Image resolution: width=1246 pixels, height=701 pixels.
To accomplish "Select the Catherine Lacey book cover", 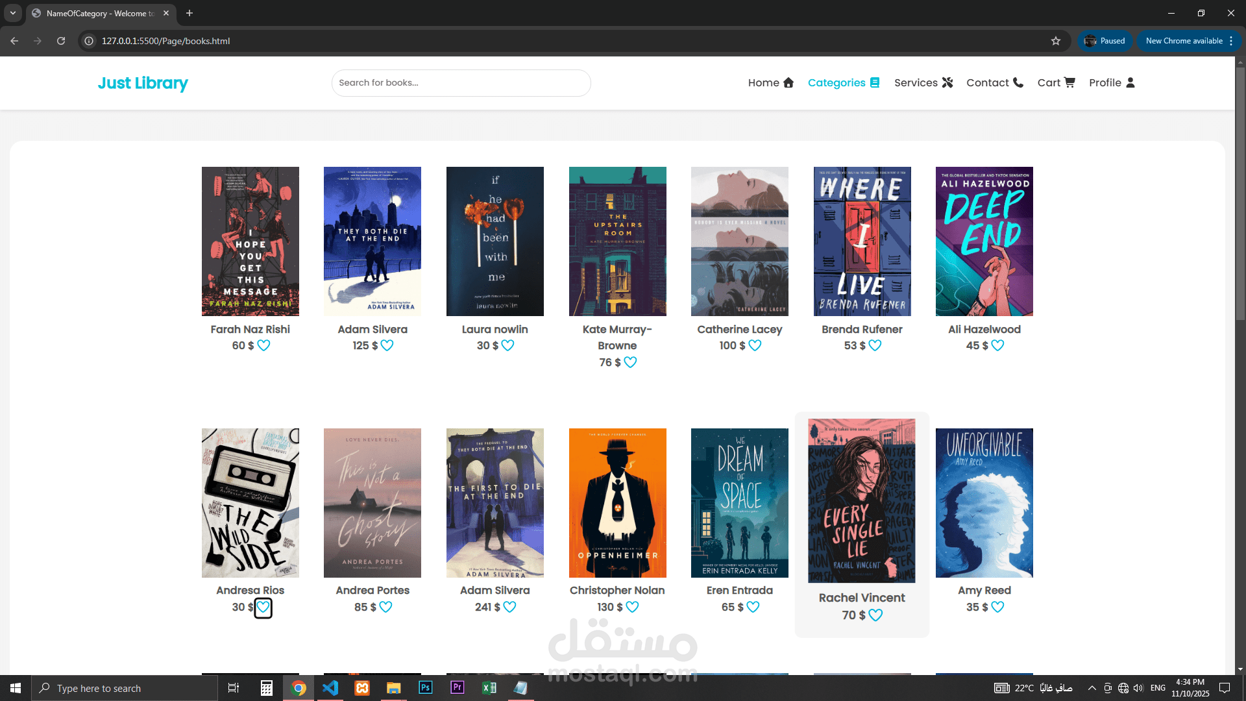I will click(x=740, y=241).
